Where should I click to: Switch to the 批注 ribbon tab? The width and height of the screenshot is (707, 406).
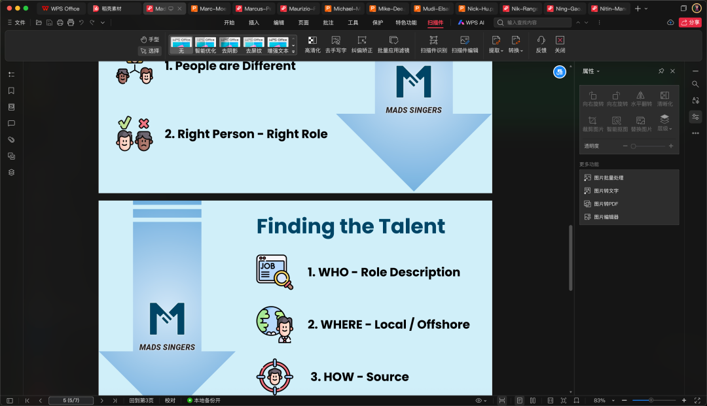[x=328, y=22]
